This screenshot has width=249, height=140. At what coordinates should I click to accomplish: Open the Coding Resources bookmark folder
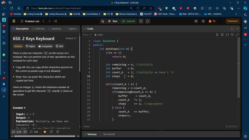(x=56, y=14)
